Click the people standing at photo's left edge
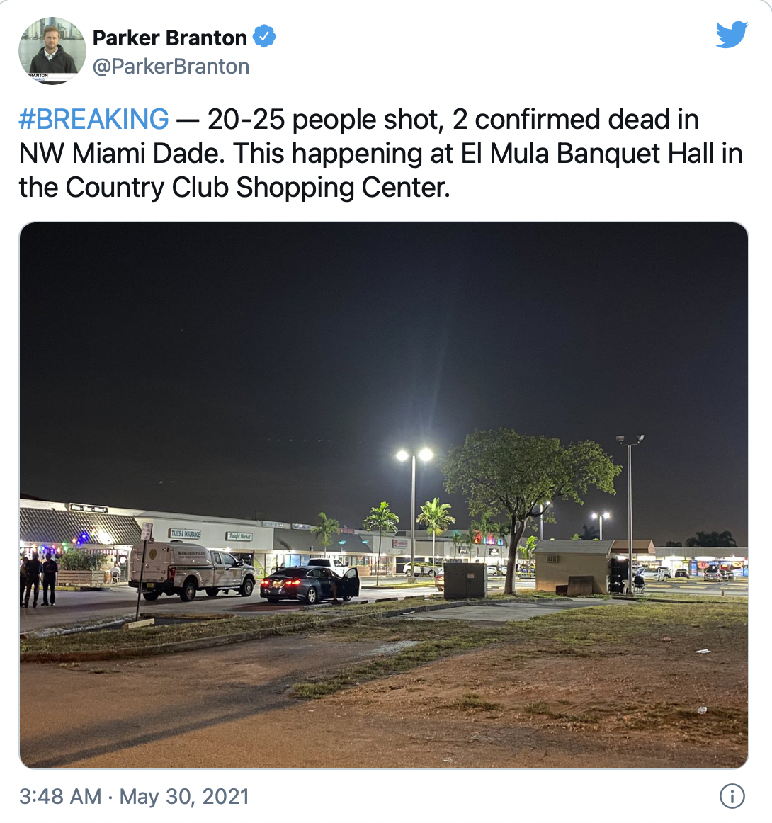Image resolution: width=772 pixels, height=823 pixels. [40, 579]
